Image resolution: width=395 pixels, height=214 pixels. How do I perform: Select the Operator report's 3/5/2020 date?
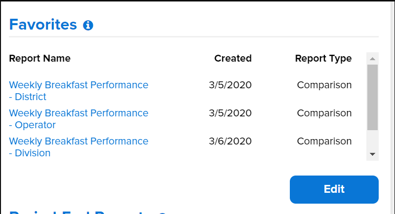(x=230, y=113)
